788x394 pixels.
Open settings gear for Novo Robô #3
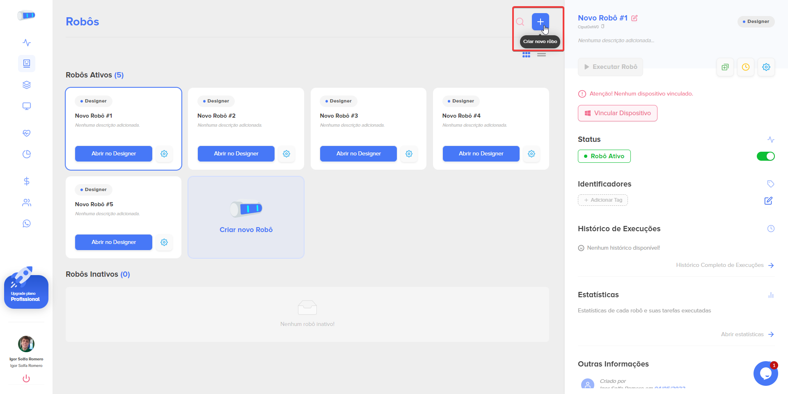[409, 154]
